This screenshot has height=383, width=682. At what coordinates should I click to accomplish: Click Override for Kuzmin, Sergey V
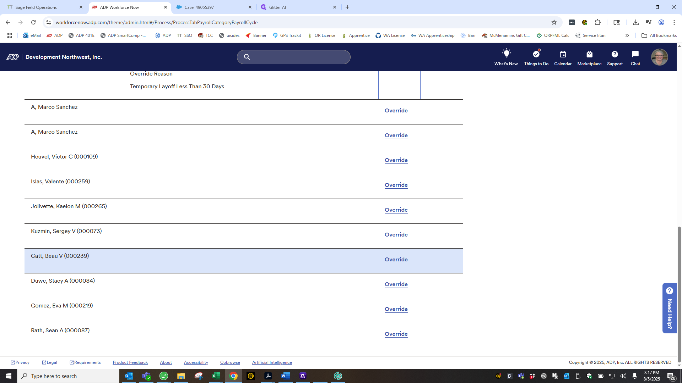tap(396, 235)
